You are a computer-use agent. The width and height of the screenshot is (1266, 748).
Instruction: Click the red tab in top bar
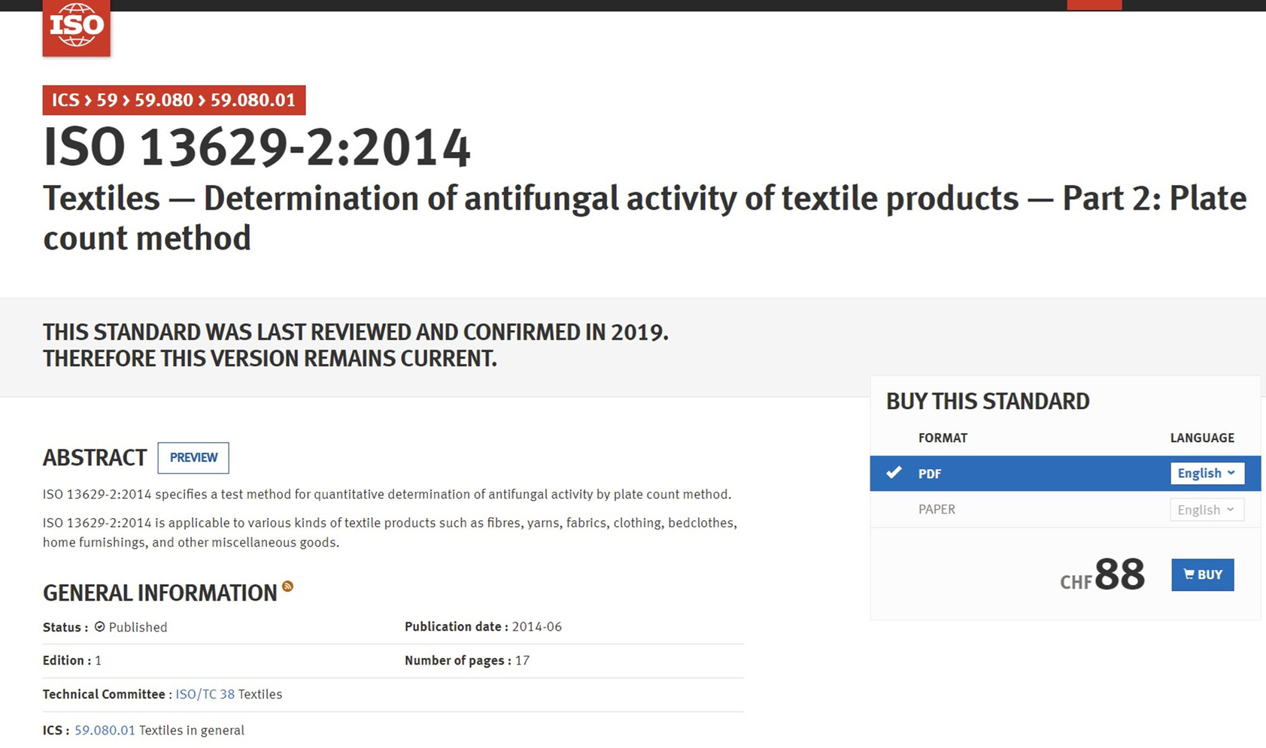pos(1094,5)
